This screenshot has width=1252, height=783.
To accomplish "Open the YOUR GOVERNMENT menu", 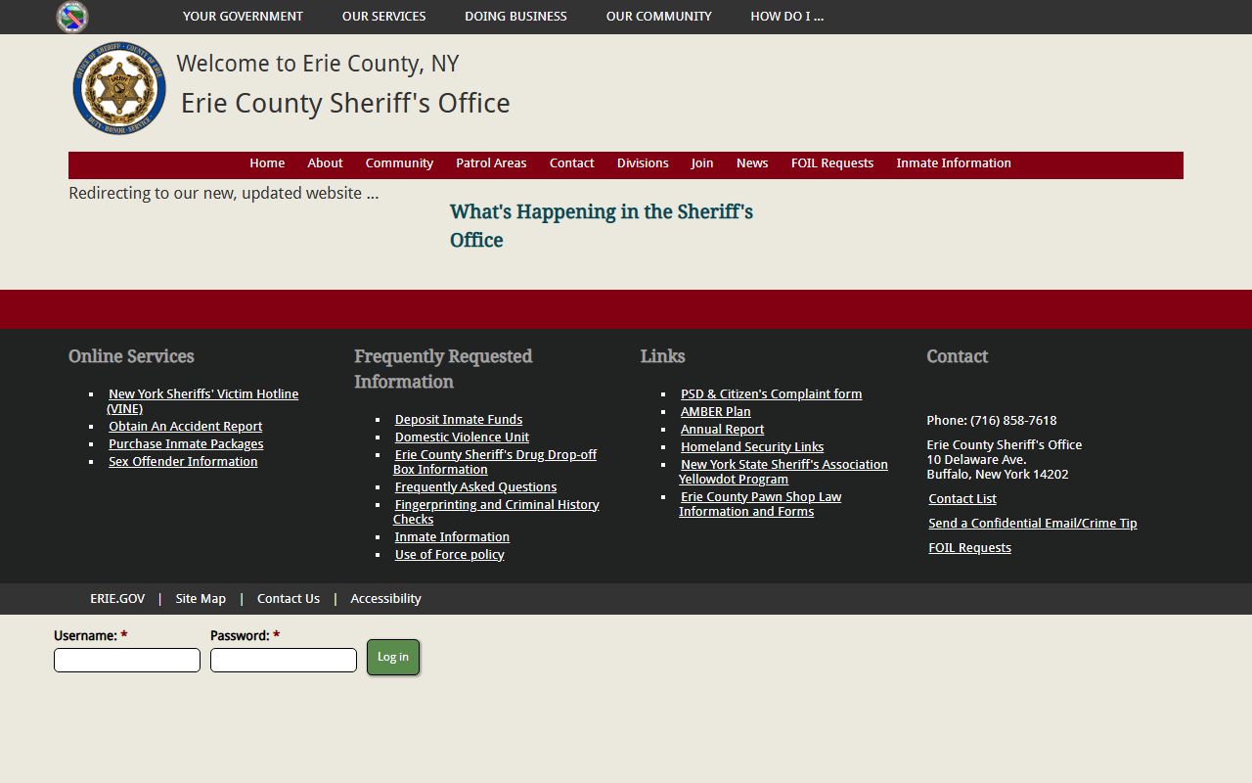I will tap(243, 17).
